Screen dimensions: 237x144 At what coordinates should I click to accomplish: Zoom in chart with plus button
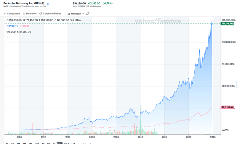[115, 131]
